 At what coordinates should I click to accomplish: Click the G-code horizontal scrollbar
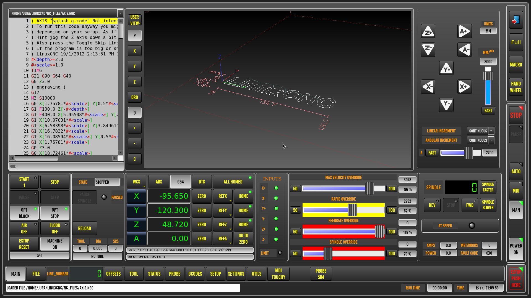click(64, 158)
